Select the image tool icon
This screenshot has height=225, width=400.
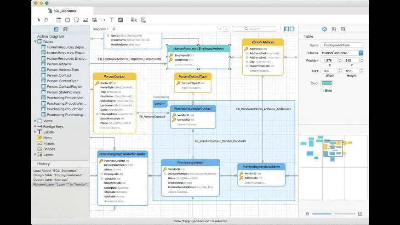(x=85, y=20)
